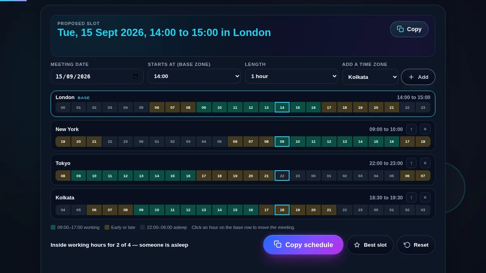Image resolution: width=486 pixels, height=273 pixels.
Task: Select hour 03 on the London row
Action: [110, 107]
